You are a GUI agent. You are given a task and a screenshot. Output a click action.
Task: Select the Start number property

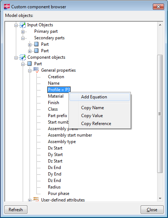58,122
